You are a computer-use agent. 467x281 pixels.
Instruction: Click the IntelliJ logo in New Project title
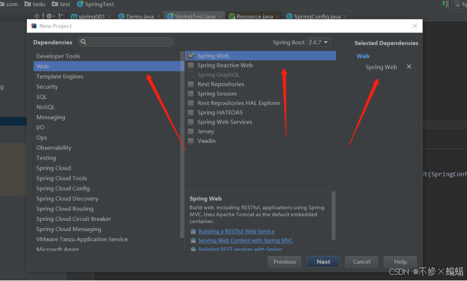pos(34,26)
